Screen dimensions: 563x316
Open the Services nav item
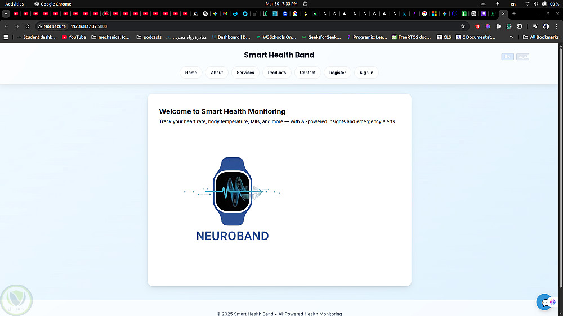click(245, 73)
